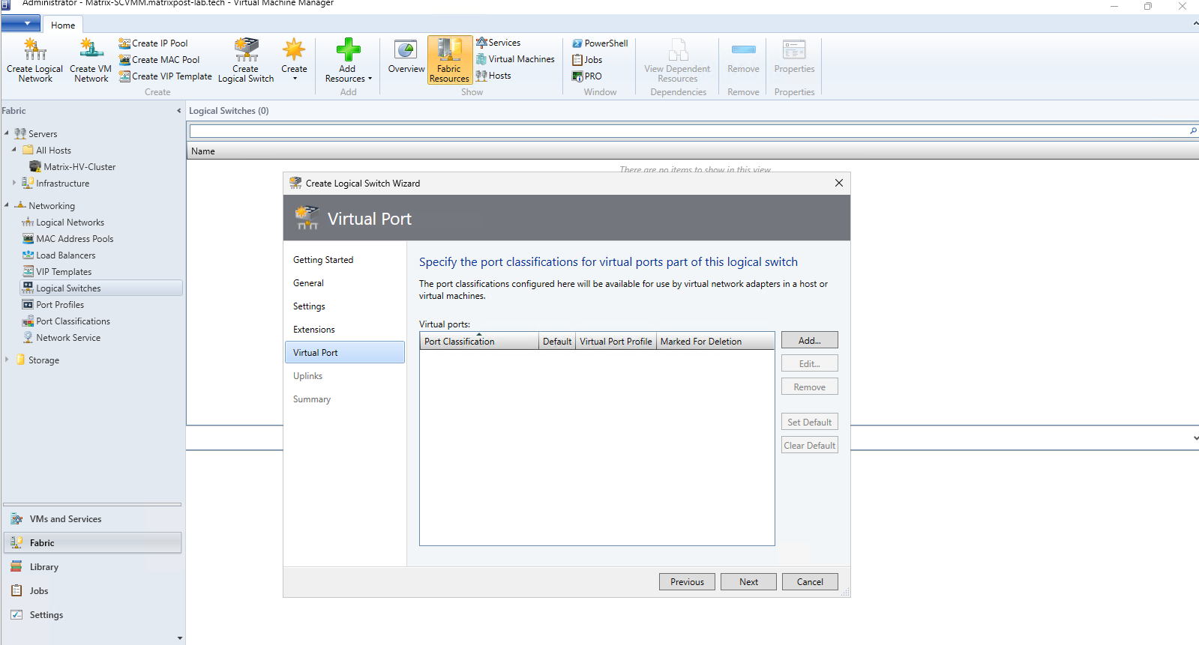The height and width of the screenshot is (645, 1199).
Task: Toggle Fabric Resources view button
Action: tap(450, 60)
